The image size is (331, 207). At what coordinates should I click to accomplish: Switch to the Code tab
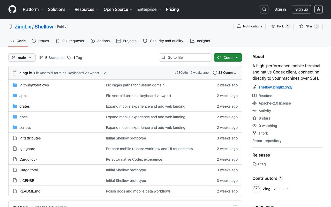[x=18, y=41]
